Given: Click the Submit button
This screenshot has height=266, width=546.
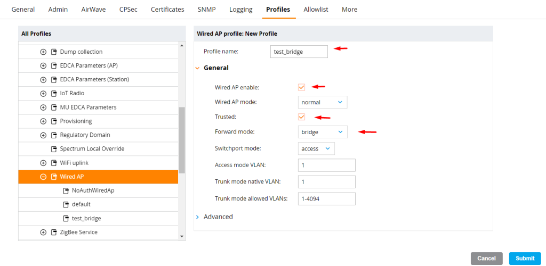Looking at the screenshot, I should coord(525,259).
